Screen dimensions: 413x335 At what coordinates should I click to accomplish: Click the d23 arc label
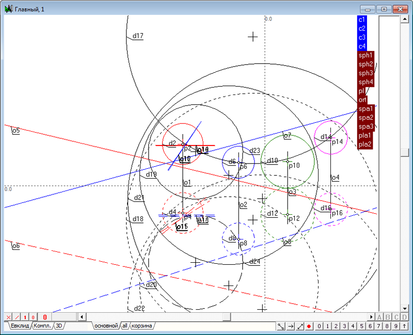[255, 151]
